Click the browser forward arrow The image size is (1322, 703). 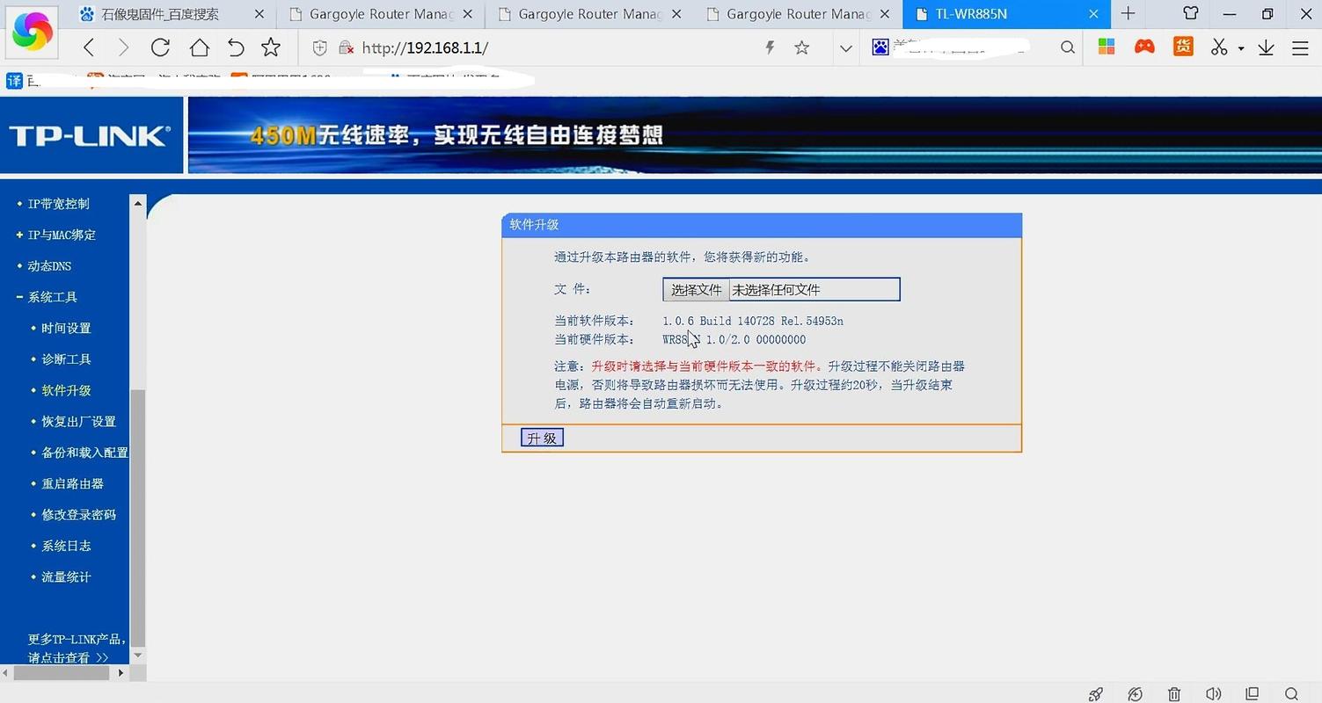[x=124, y=47]
